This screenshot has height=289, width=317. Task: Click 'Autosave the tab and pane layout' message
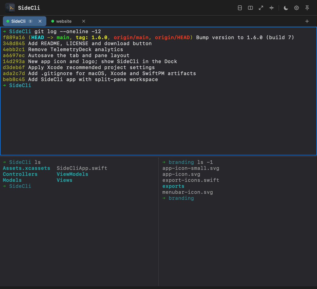pos(79,56)
